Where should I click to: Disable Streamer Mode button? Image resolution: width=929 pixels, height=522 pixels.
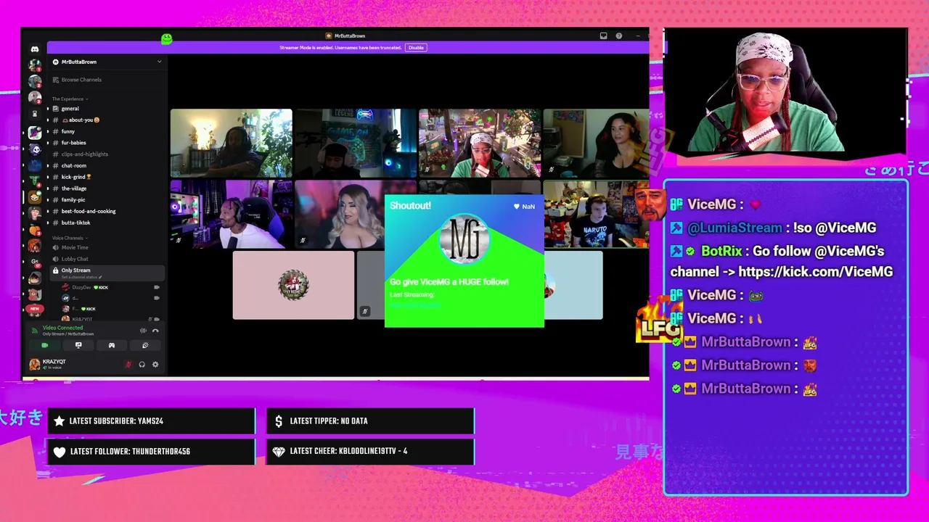[416, 48]
